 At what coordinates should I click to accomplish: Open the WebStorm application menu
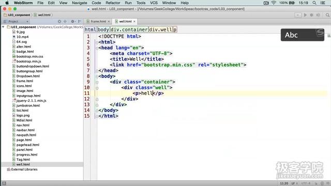(x=23, y=3)
